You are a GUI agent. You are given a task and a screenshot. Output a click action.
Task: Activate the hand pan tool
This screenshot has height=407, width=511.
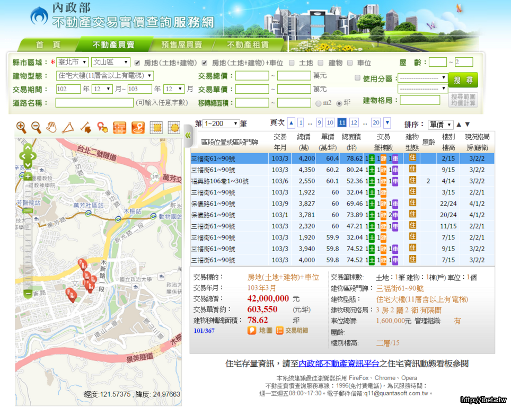click(51, 127)
